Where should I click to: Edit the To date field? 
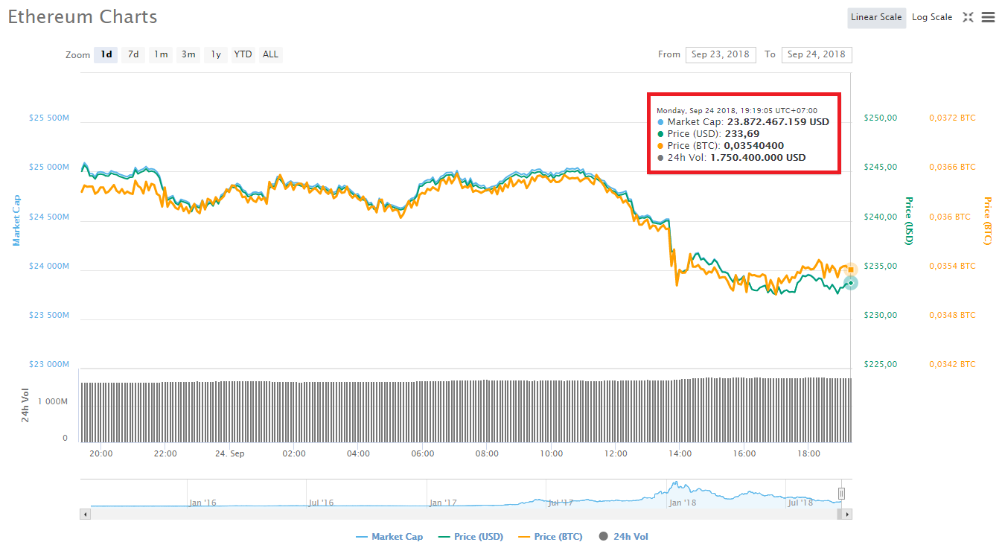[817, 54]
